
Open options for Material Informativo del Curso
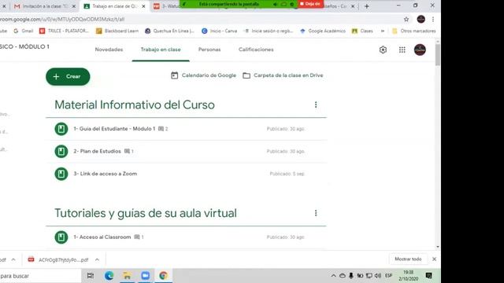(x=316, y=105)
